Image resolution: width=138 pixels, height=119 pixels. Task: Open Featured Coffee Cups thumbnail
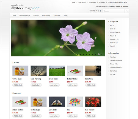pos(38,102)
